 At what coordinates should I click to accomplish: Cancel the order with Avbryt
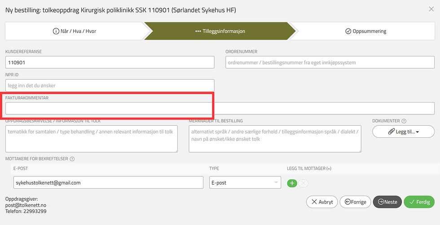click(x=322, y=202)
